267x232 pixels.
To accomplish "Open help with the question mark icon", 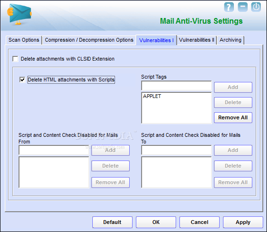I will tap(229, 7).
